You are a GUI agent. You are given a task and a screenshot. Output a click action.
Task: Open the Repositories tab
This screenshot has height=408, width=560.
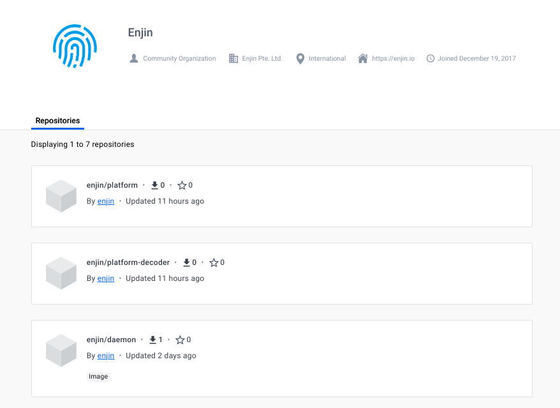57,121
